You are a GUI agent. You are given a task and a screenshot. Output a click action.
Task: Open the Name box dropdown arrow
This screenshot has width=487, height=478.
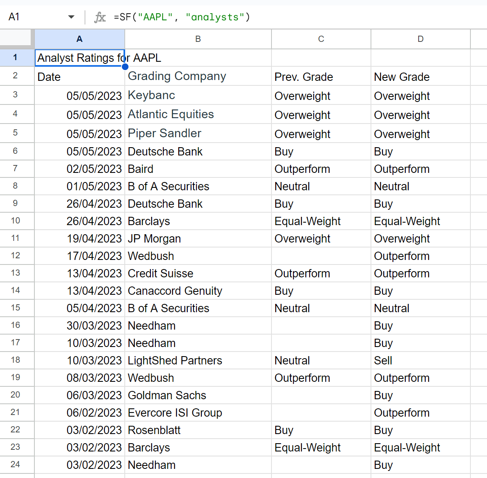[71, 17]
